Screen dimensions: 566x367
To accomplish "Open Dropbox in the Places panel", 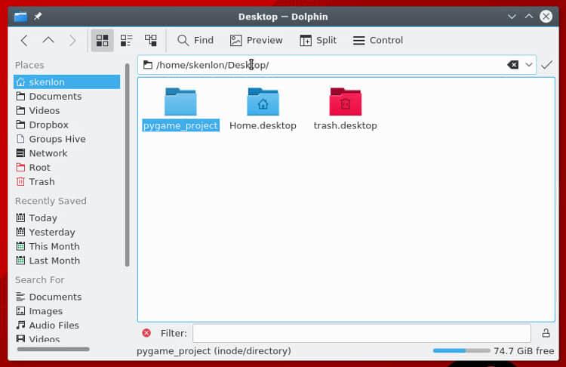I will pyautogui.click(x=48, y=125).
